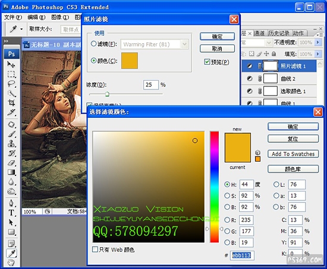This screenshot has width=327, height=269.
Task: Select the S saturation radio button
Action: [227, 196]
